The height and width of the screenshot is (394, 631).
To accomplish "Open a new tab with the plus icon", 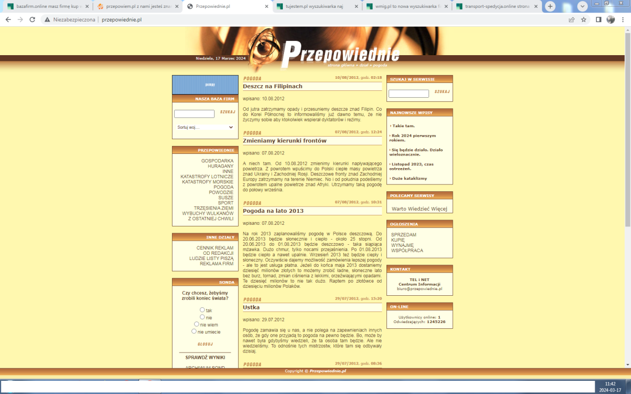I will click(550, 6).
